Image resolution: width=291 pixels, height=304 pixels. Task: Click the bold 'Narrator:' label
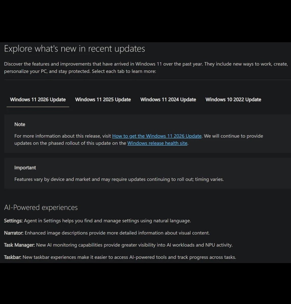click(x=14, y=233)
